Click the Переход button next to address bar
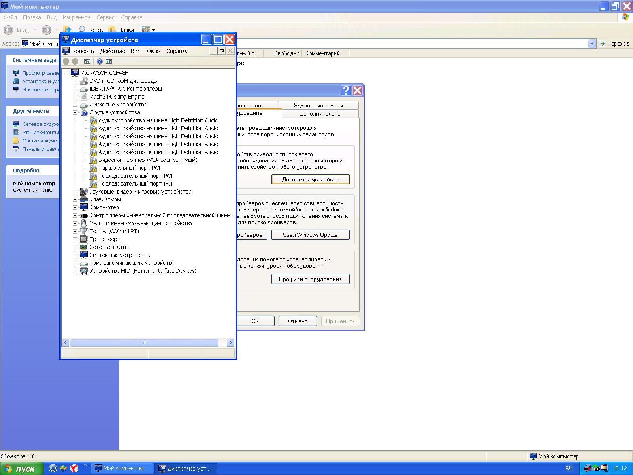Screen dimensions: 633x475 pyautogui.click(x=614, y=44)
